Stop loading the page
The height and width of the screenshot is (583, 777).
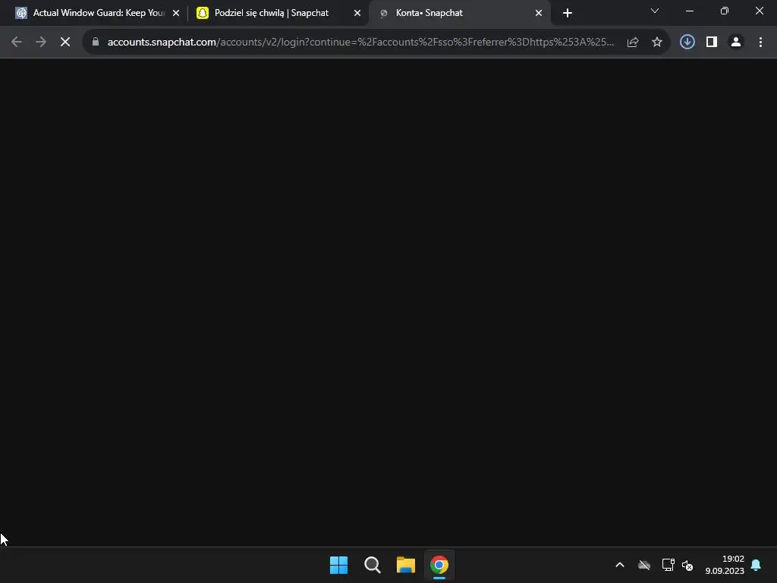tap(65, 43)
